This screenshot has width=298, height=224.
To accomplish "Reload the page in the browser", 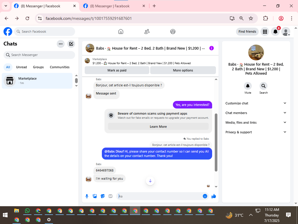I will coord(27,18).
